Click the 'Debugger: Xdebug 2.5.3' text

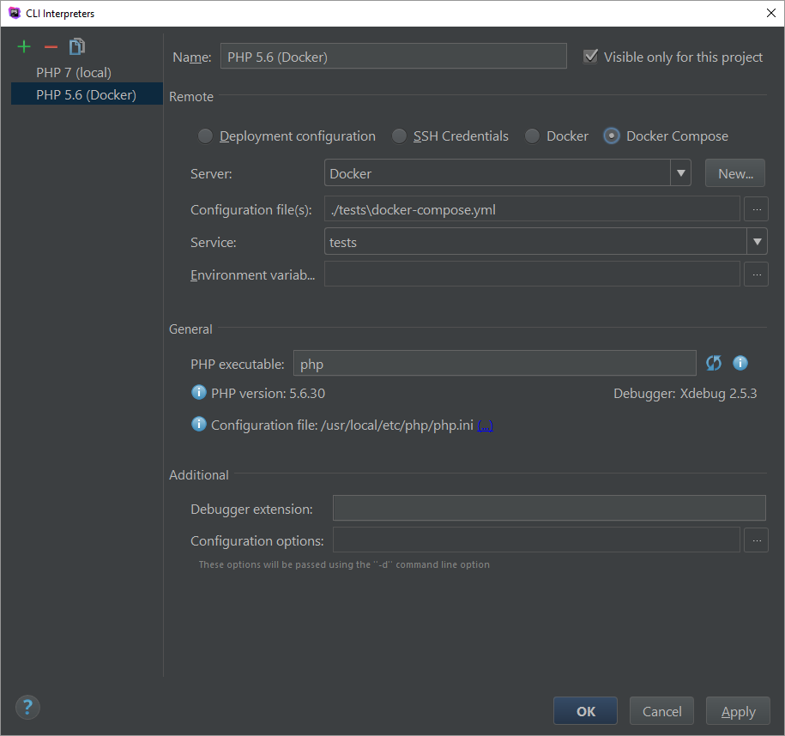(x=685, y=394)
